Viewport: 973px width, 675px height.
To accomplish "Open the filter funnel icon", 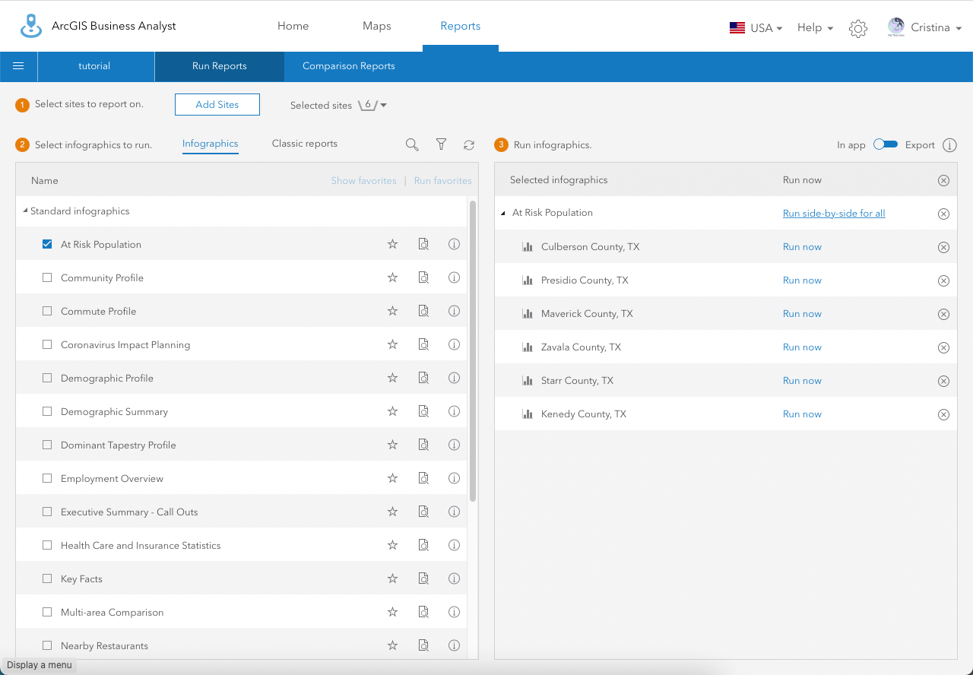I will coord(441,144).
